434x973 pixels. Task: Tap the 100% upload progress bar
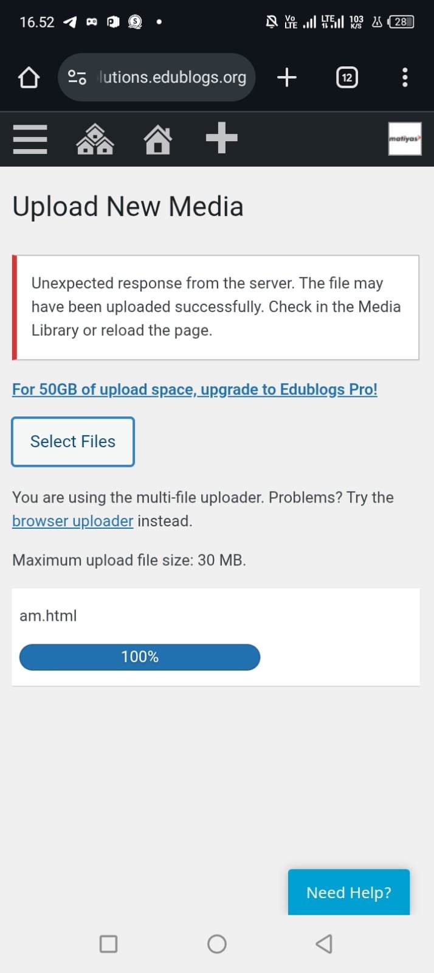(x=140, y=657)
